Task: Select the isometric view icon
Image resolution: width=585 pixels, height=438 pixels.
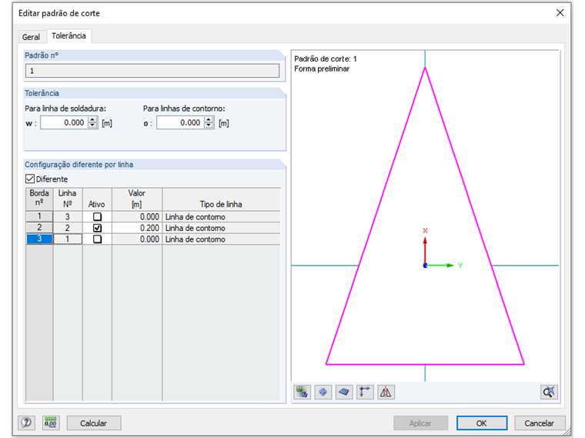Action: click(x=344, y=392)
